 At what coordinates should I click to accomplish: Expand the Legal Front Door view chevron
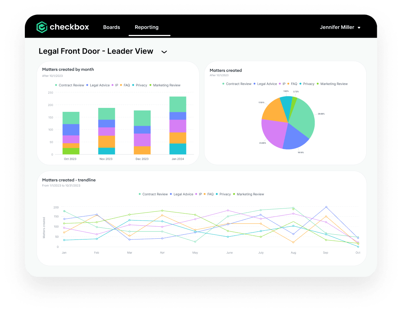point(164,52)
